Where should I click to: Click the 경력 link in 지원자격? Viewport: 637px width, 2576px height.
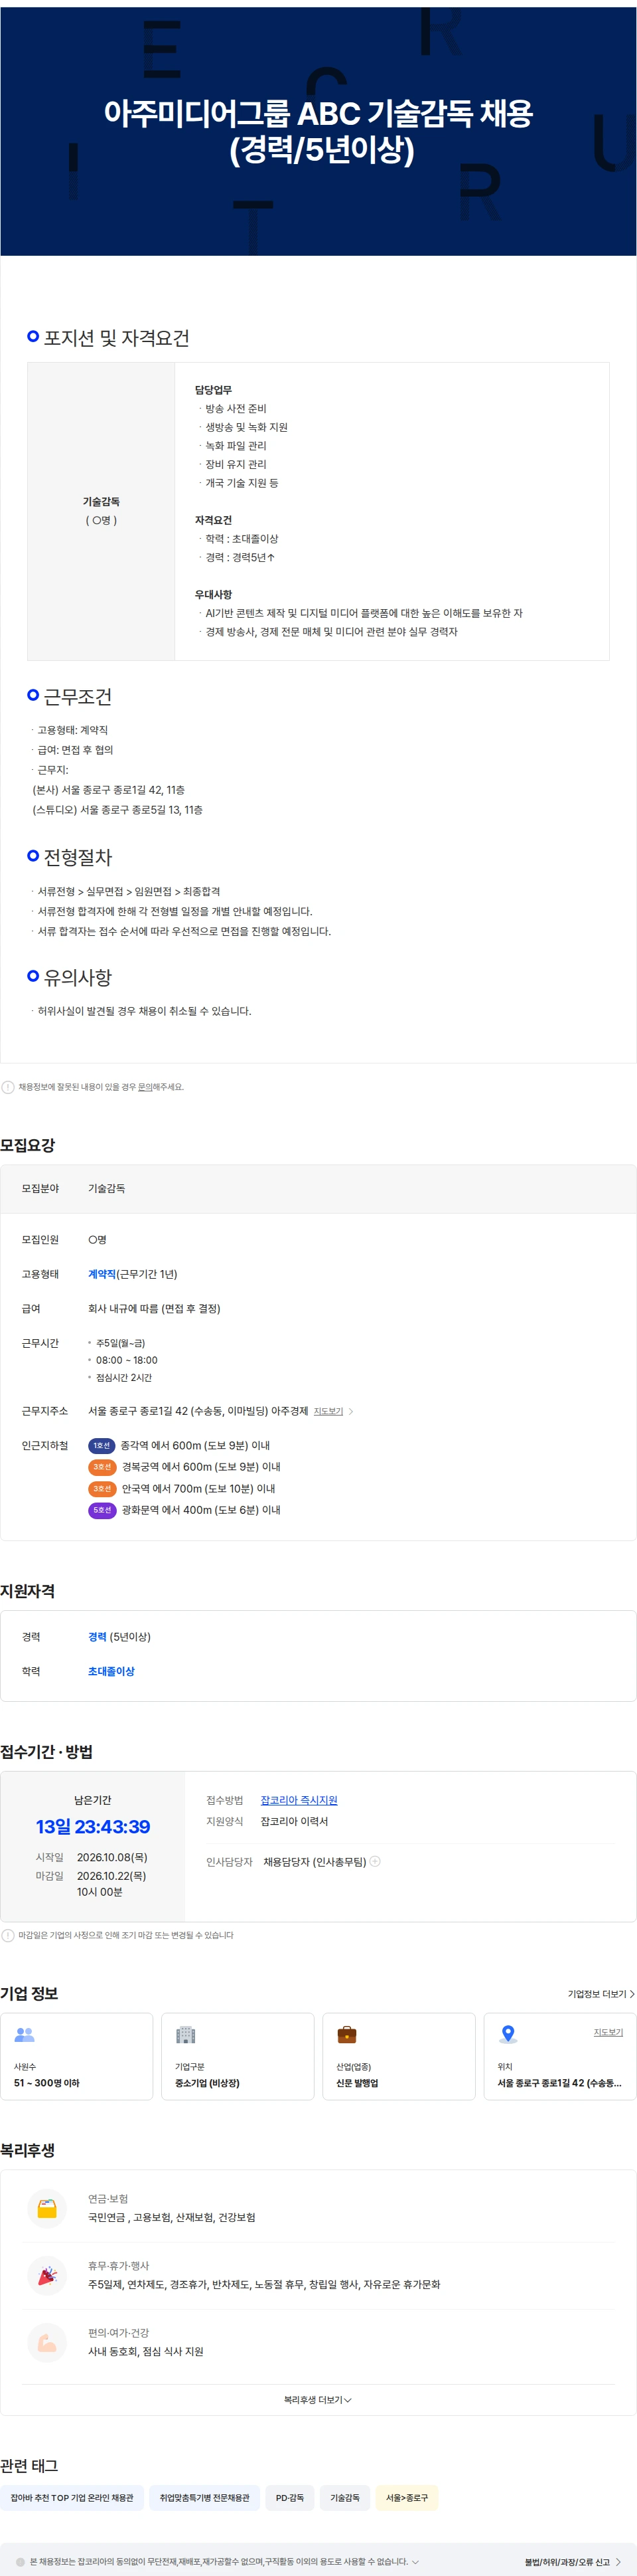click(x=97, y=1637)
